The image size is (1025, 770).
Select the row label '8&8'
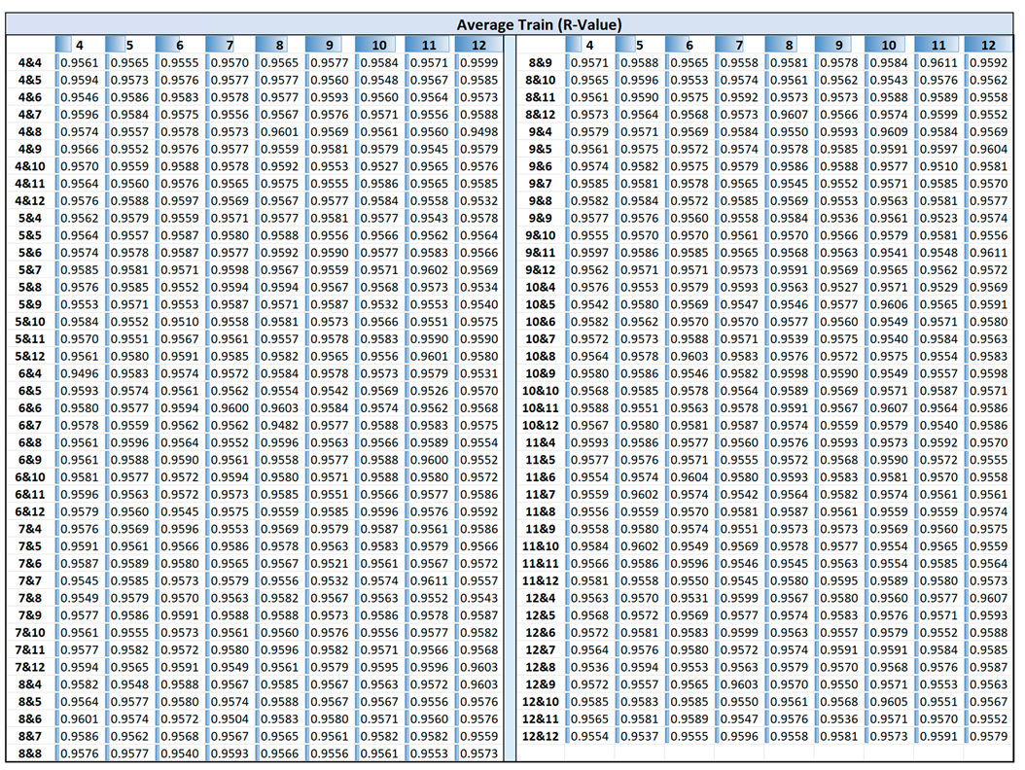point(30,753)
